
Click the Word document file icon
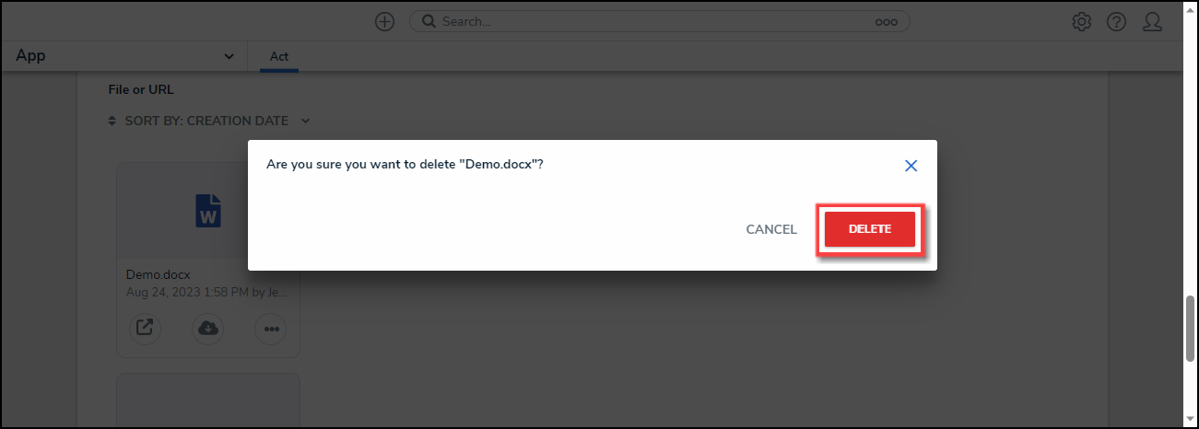(x=208, y=210)
